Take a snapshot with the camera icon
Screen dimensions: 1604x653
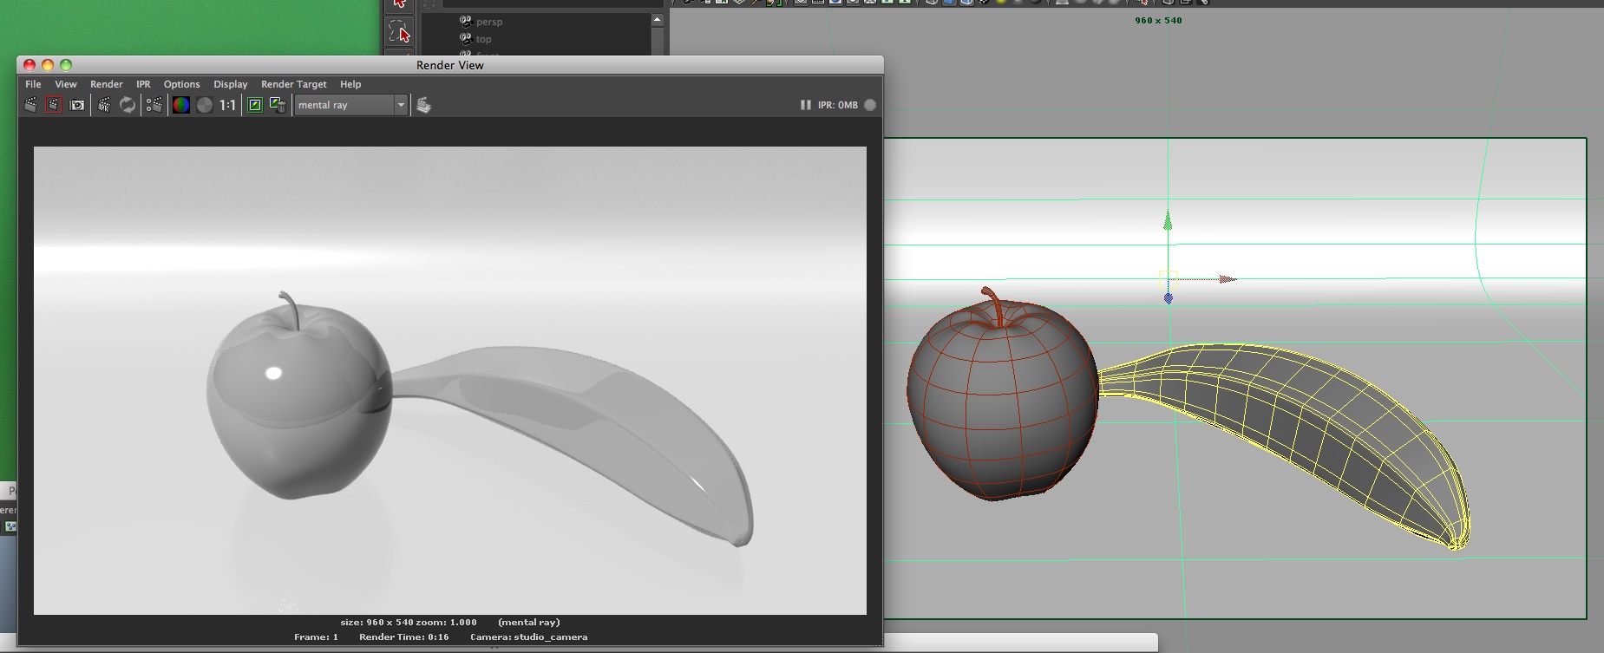(x=77, y=105)
